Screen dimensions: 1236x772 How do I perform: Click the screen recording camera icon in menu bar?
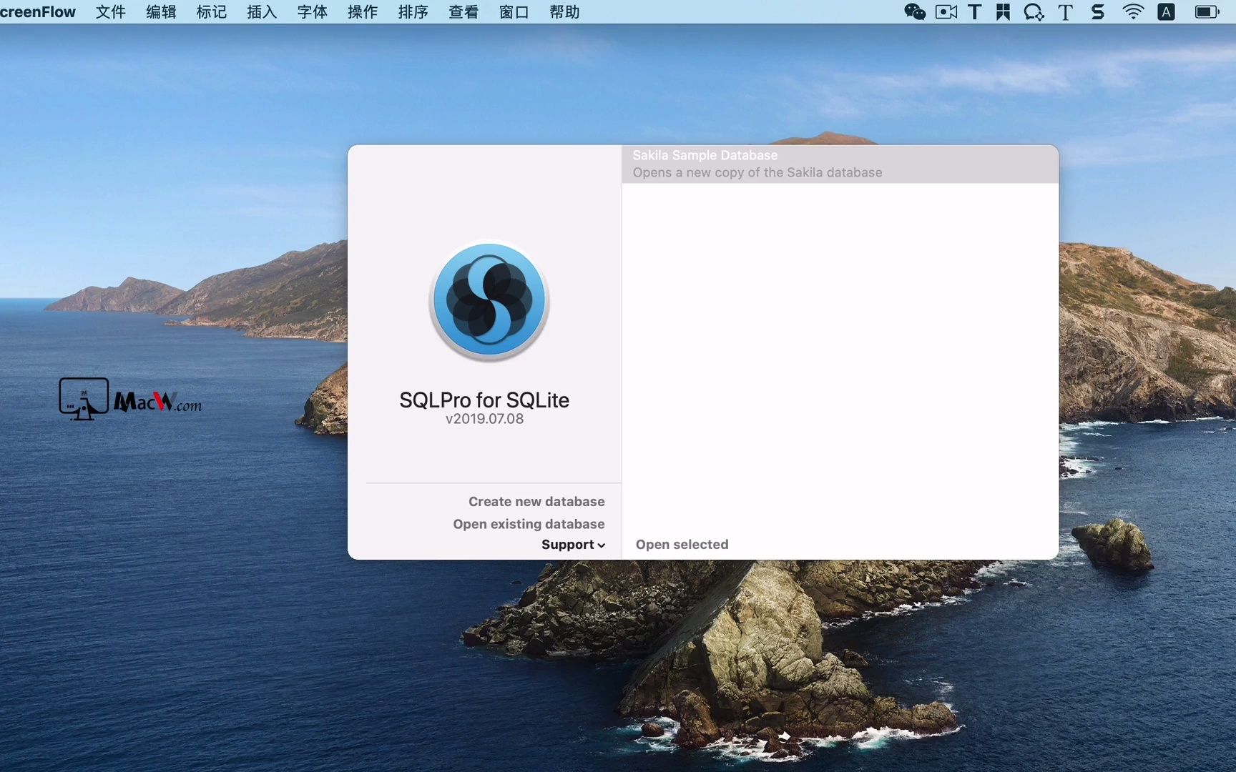(x=946, y=12)
